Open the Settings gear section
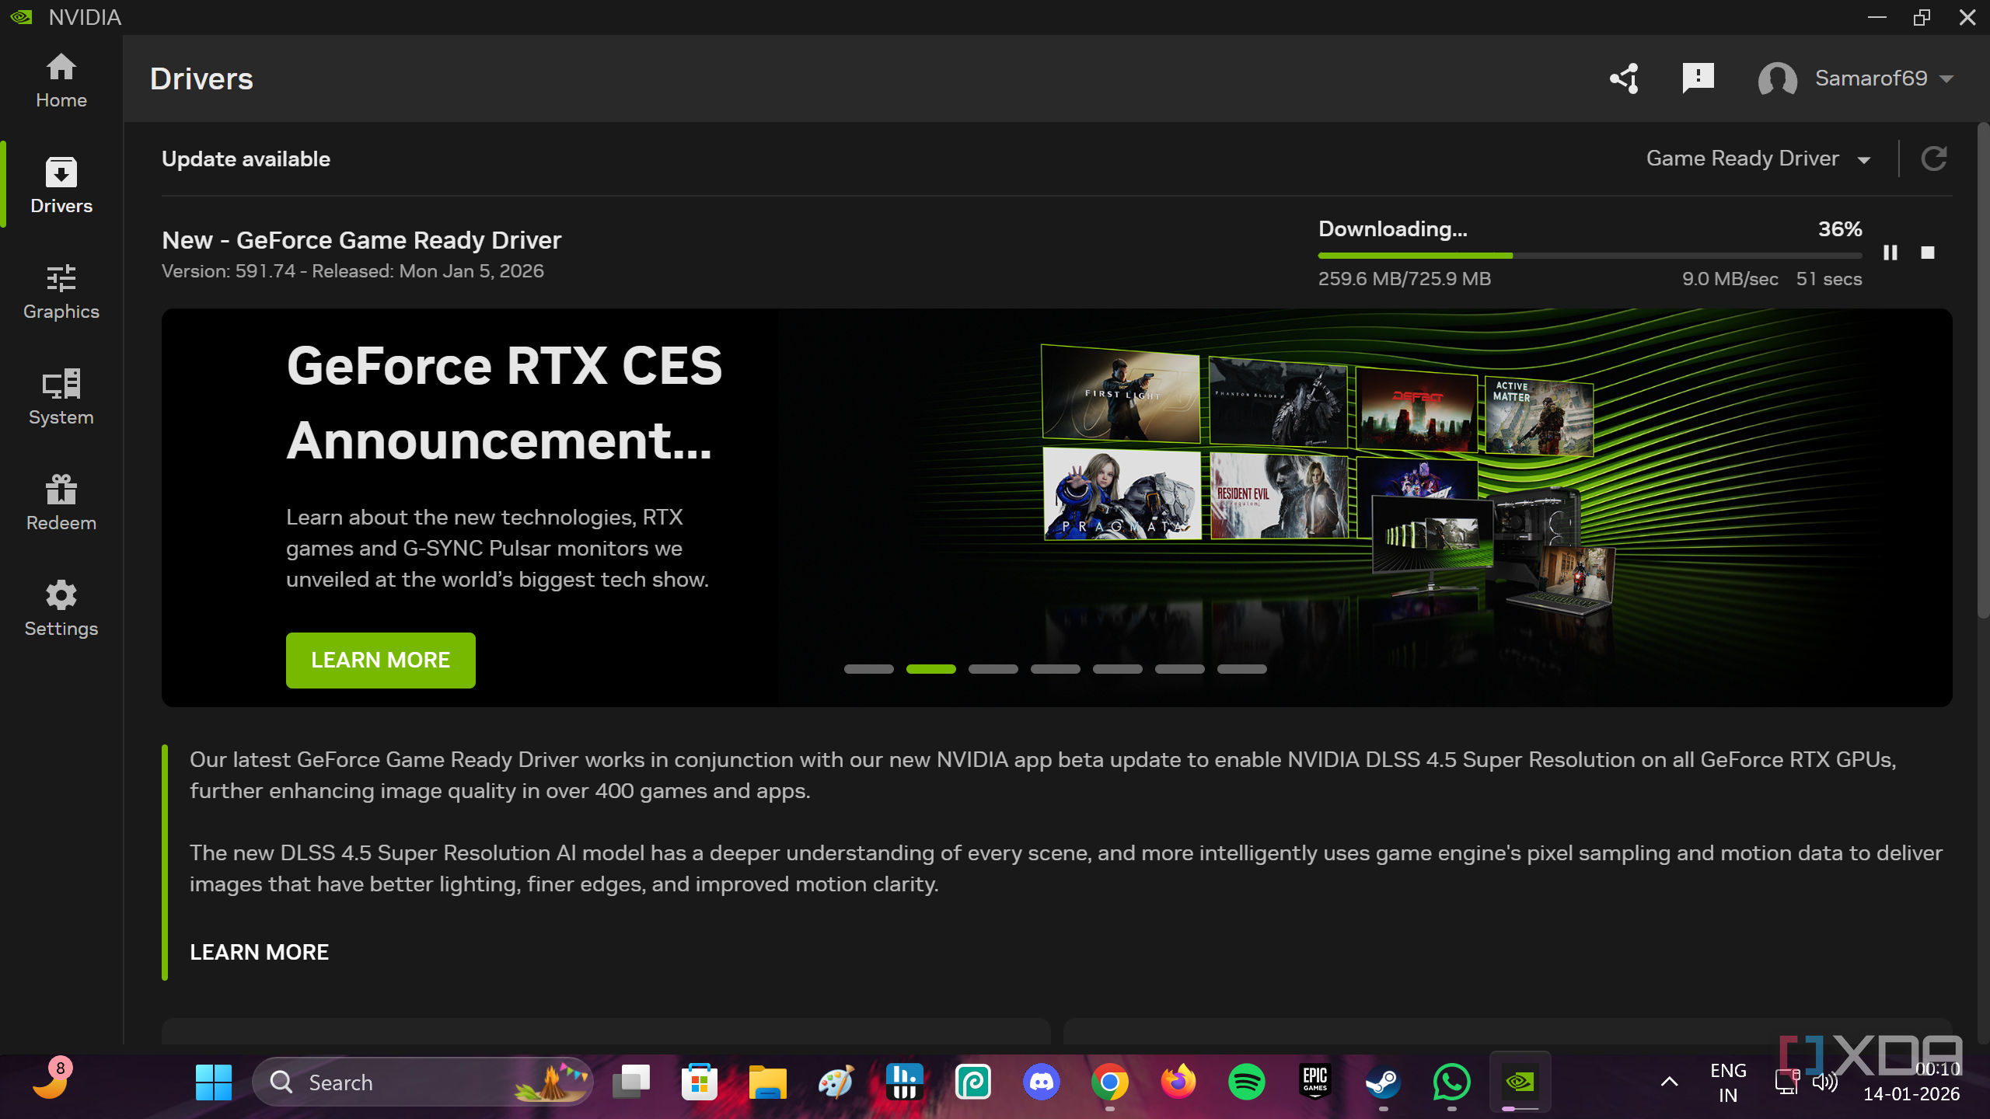Image resolution: width=1990 pixels, height=1119 pixels. point(61,609)
